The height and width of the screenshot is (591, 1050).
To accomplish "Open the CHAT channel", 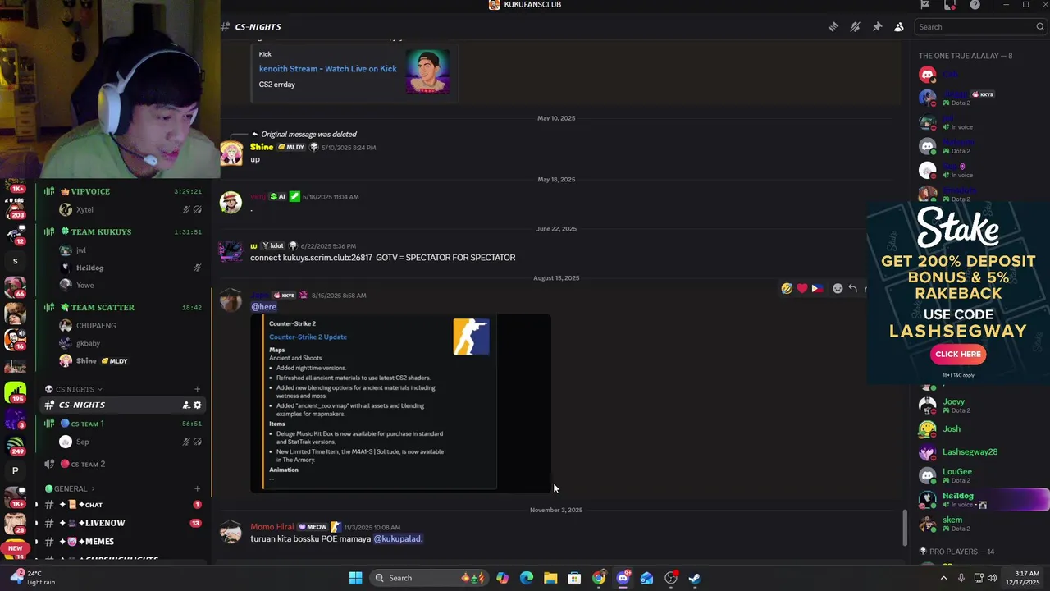I will pos(123,505).
